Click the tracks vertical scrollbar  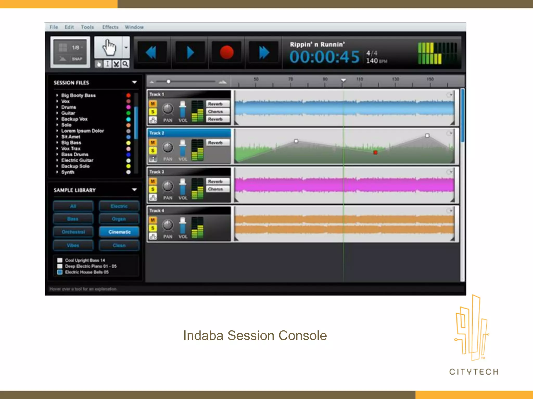tap(462, 116)
